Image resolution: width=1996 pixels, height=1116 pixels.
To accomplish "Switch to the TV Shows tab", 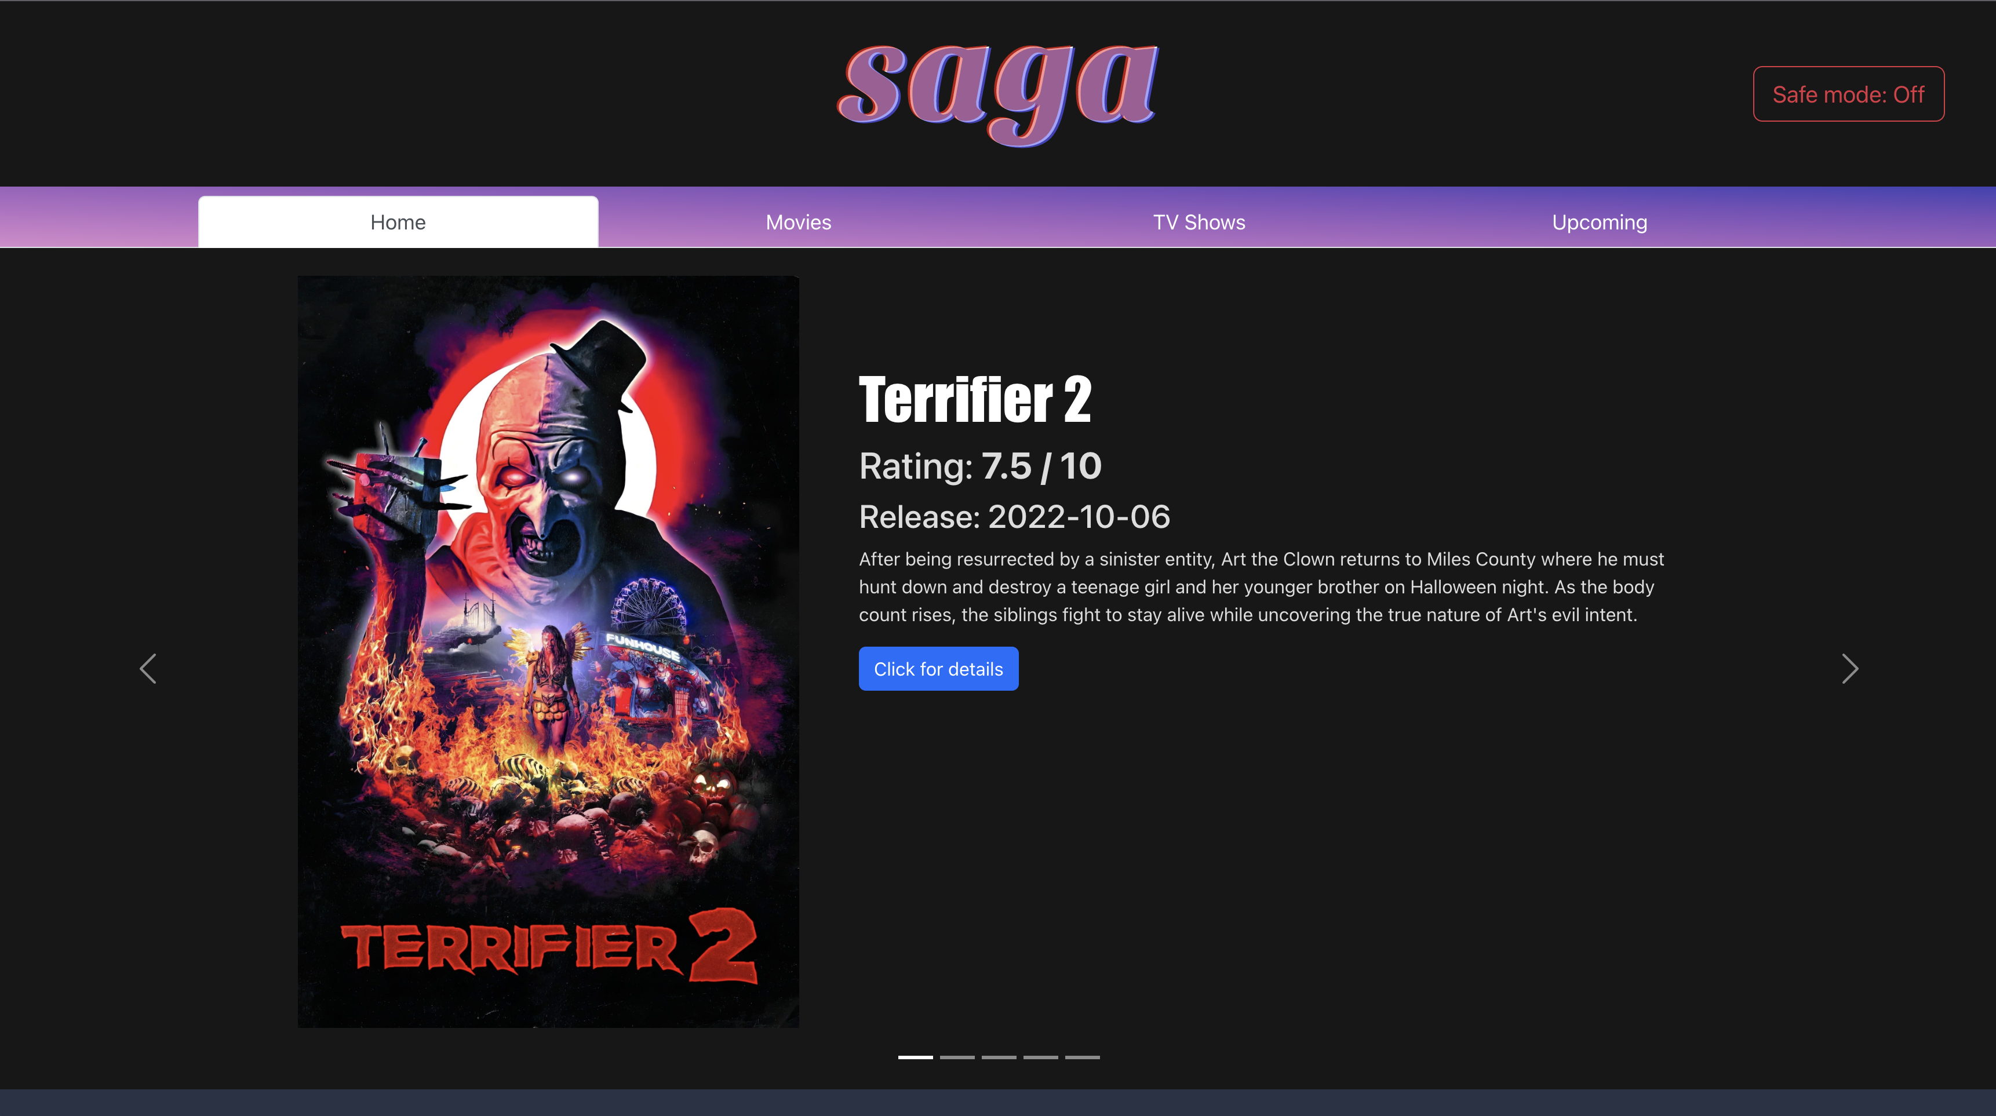I will click(1199, 223).
